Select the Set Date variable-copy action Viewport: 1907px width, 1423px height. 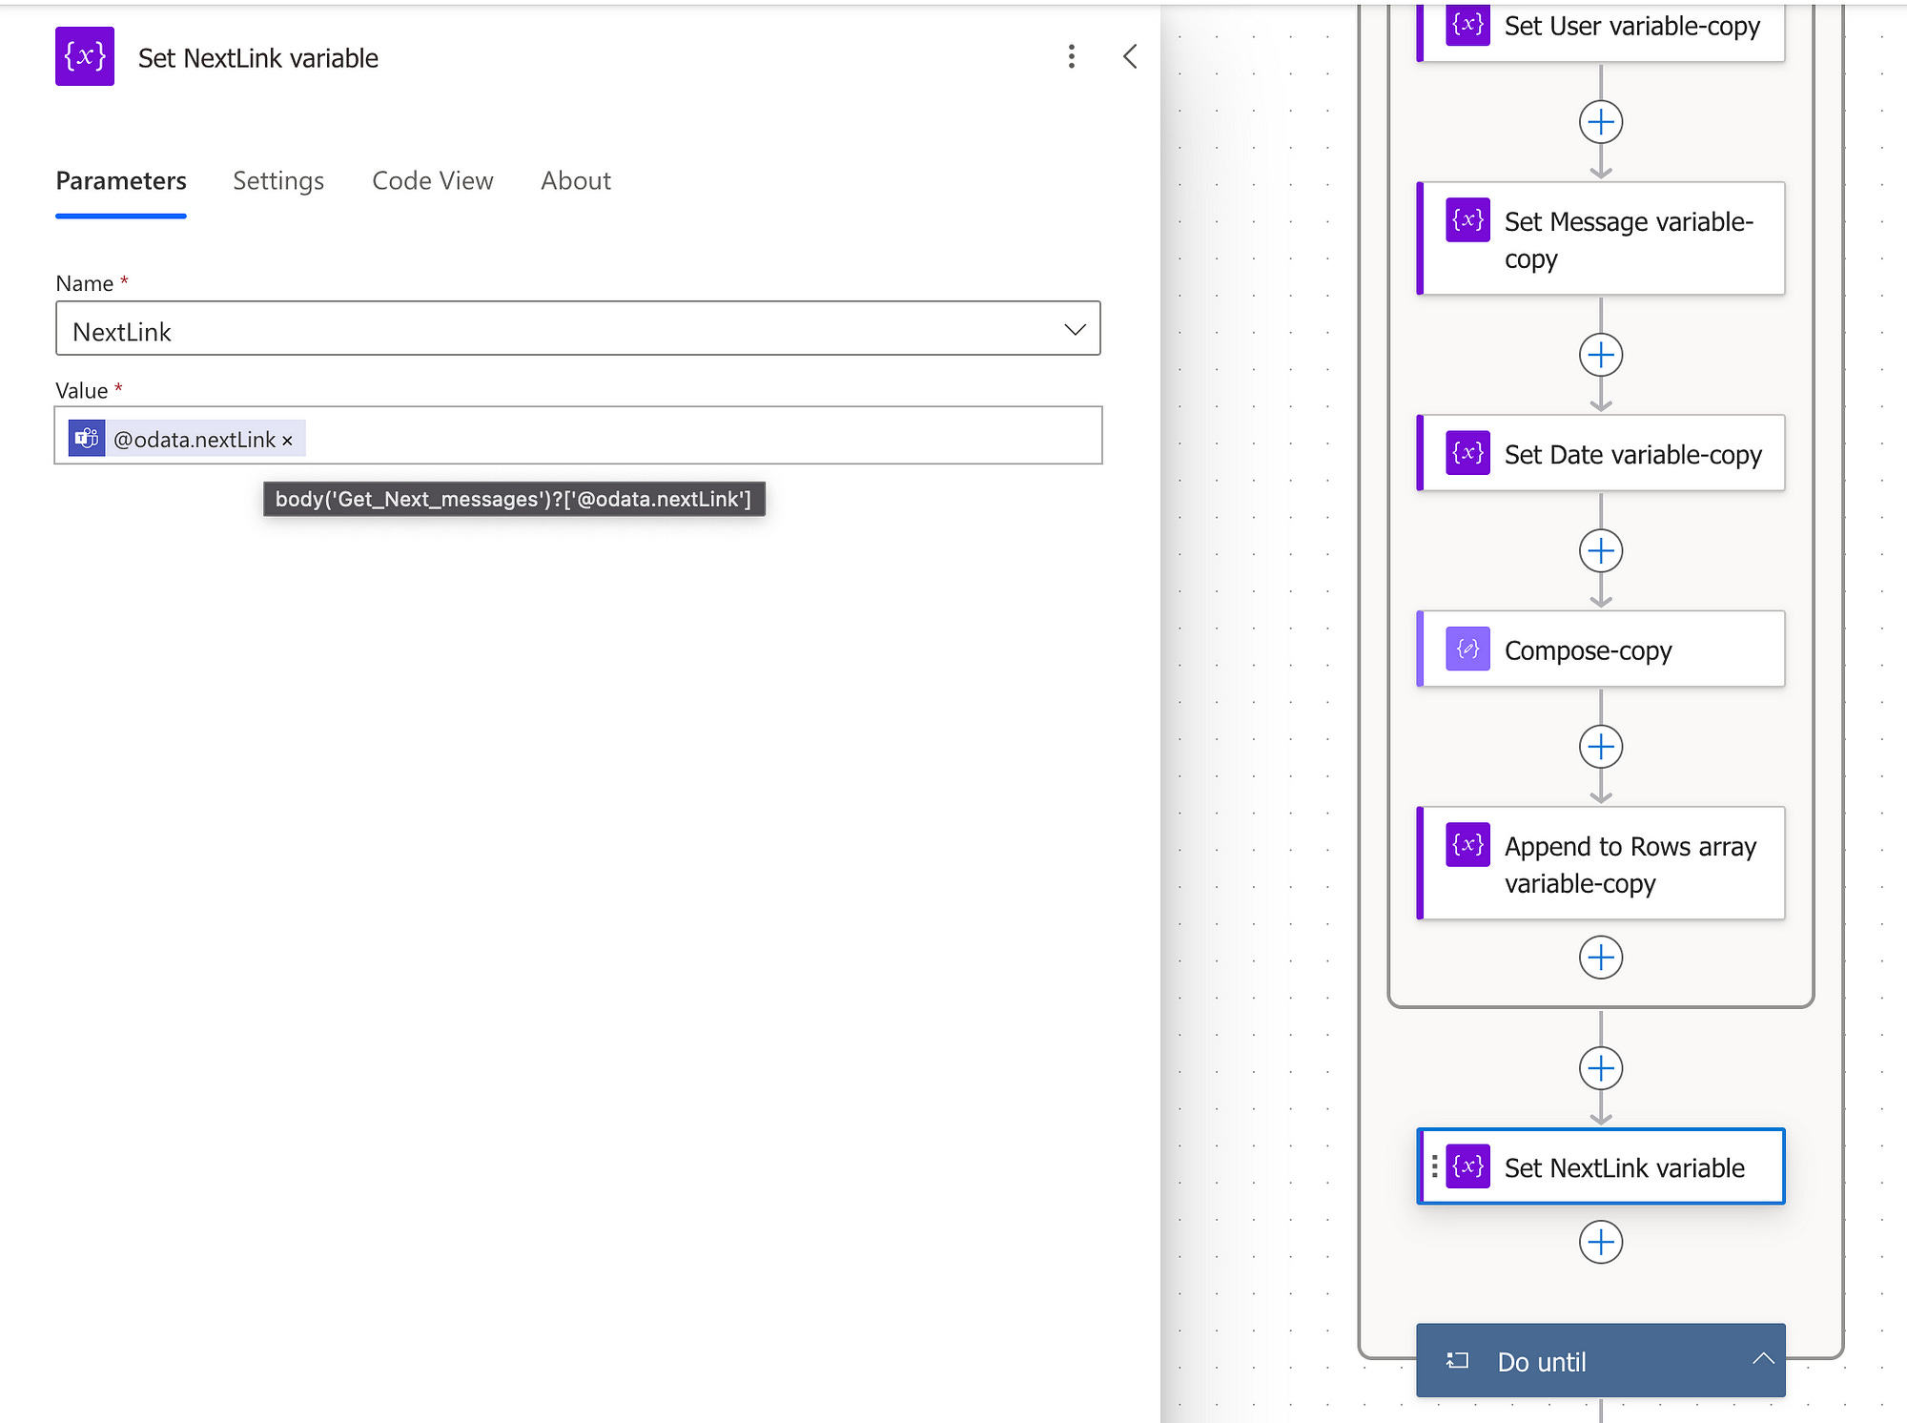point(1631,455)
